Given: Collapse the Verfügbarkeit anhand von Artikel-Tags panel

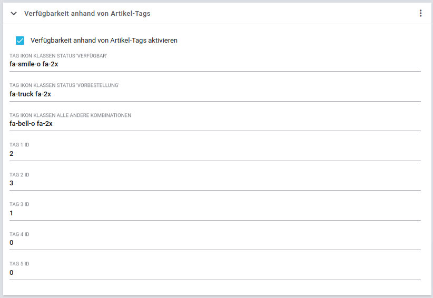Looking at the screenshot, I should pos(14,13).
